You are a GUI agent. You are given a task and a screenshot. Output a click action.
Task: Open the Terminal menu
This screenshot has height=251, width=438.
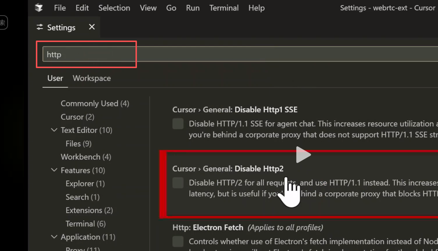pos(224,8)
